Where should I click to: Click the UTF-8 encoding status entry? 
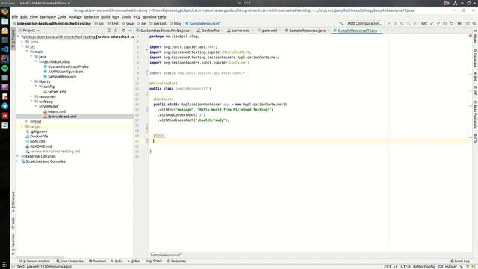(406, 267)
